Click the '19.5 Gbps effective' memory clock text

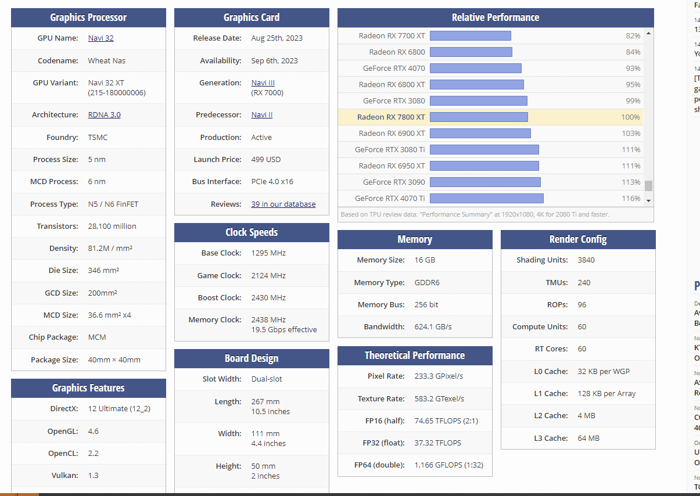tap(284, 330)
